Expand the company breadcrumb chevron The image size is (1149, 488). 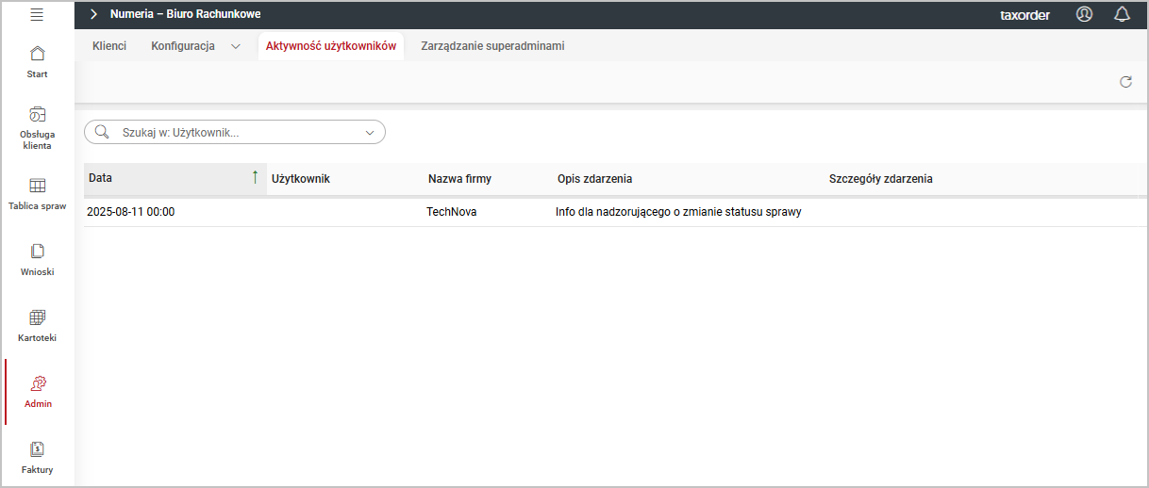(93, 14)
